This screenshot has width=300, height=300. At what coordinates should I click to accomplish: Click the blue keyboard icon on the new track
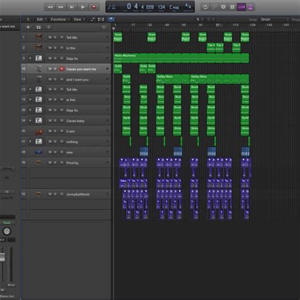click(x=39, y=152)
